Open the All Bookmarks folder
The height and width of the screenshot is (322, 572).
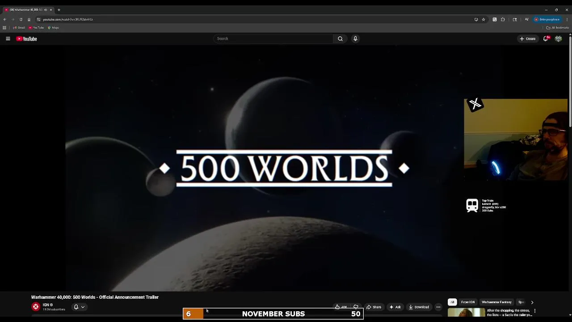(557, 28)
